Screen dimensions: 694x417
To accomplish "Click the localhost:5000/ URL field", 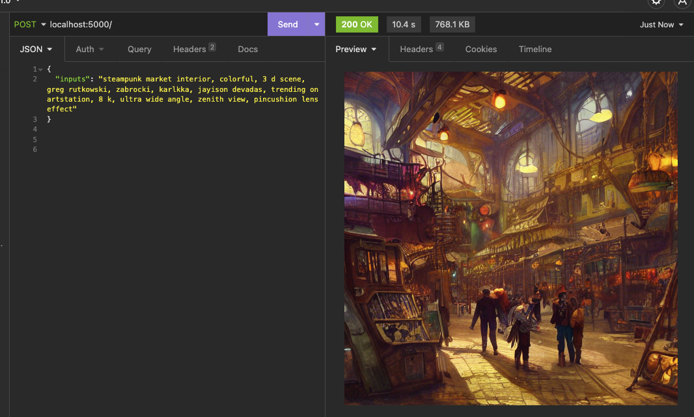I will click(157, 24).
